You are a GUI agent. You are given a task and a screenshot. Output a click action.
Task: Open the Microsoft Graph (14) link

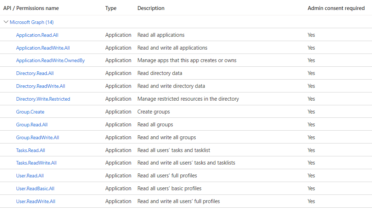click(x=31, y=22)
